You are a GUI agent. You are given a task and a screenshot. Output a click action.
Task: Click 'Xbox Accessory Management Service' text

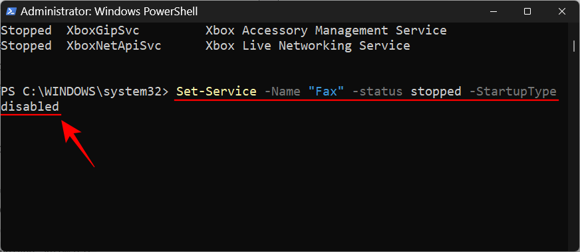tap(326, 31)
